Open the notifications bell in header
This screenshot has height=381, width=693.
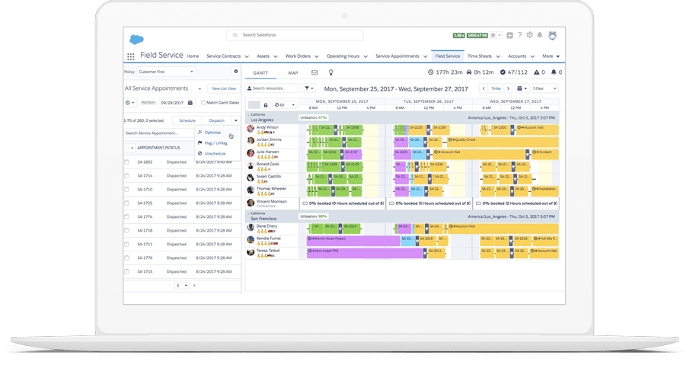click(540, 35)
